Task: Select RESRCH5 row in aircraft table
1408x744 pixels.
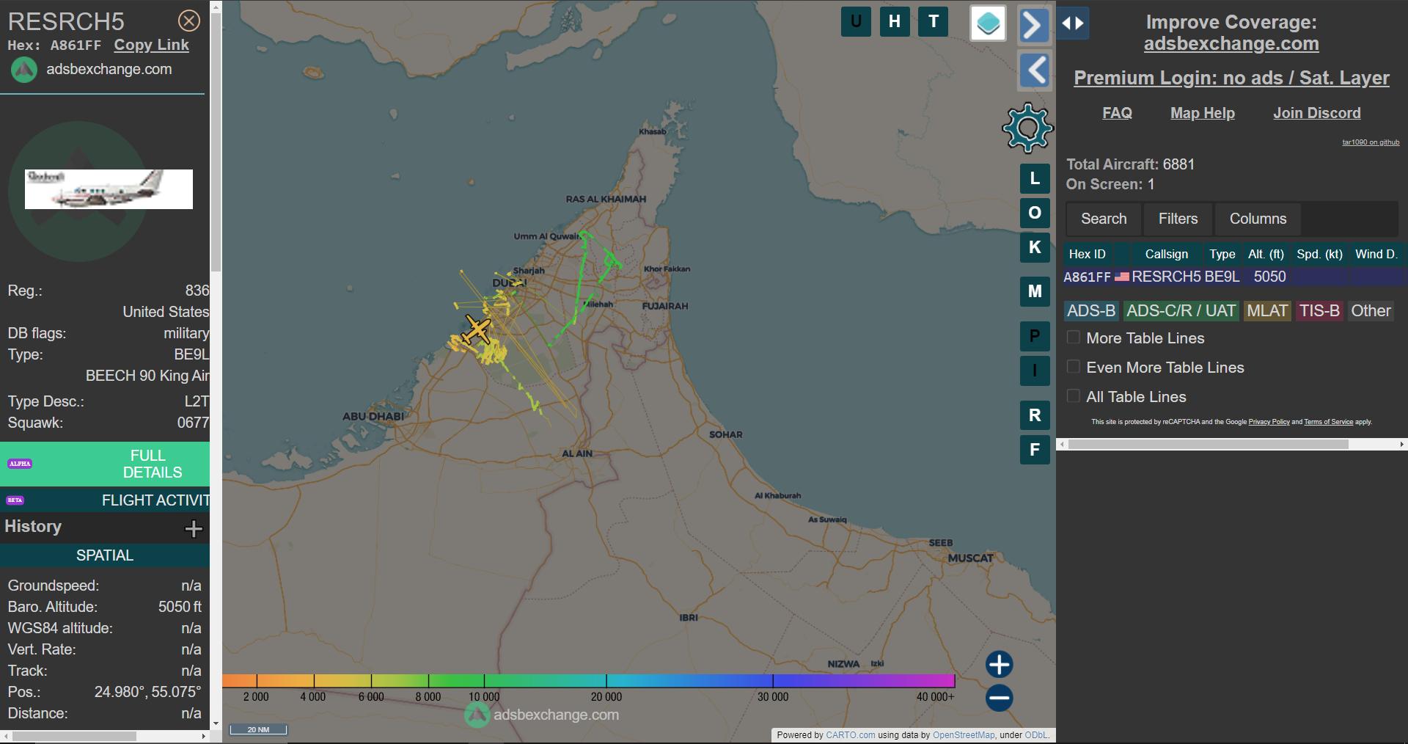Action: 1234,277
